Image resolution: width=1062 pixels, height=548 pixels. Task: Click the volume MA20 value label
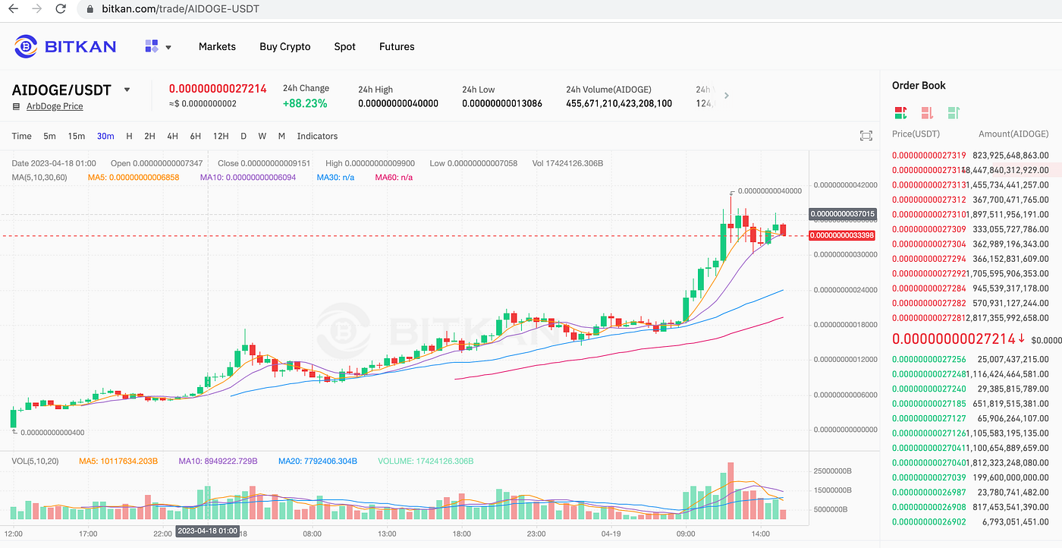[317, 461]
